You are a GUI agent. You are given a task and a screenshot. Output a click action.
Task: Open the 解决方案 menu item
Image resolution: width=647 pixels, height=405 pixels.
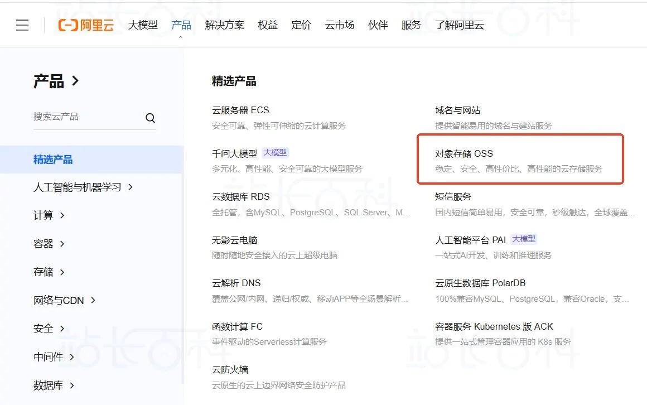(224, 25)
